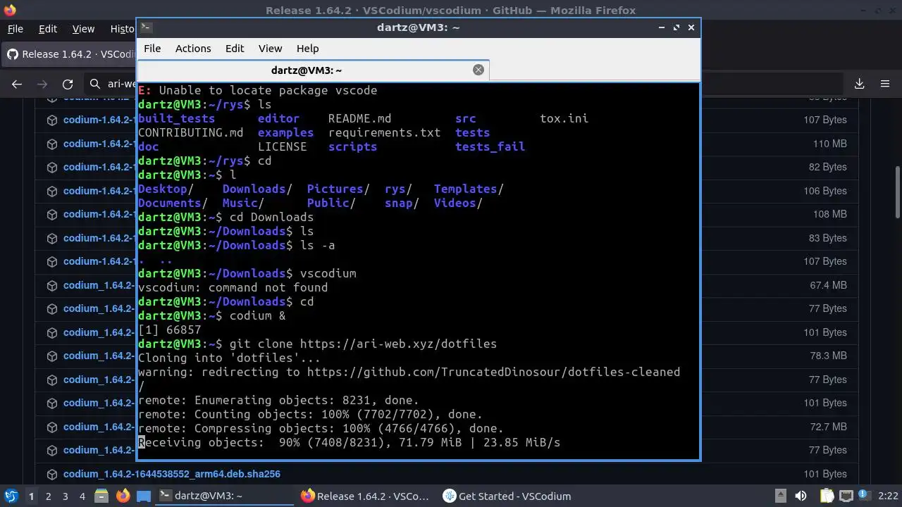Click 'E: Unable to locate package vscode' line
The image size is (902, 507).
pyautogui.click(x=257, y=90)
